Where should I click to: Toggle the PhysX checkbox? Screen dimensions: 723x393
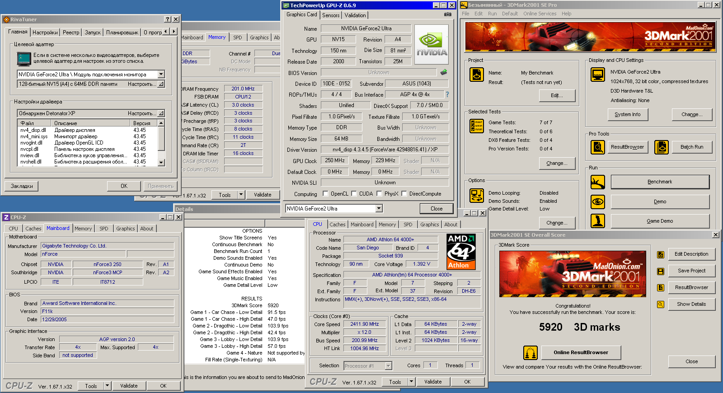(x=379, y=194)
